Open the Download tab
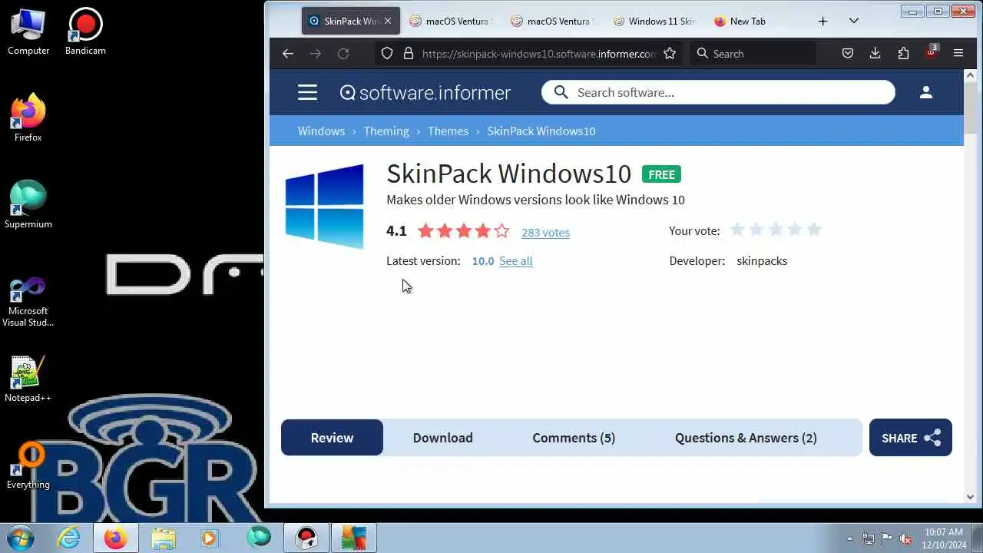 [442, 438]
